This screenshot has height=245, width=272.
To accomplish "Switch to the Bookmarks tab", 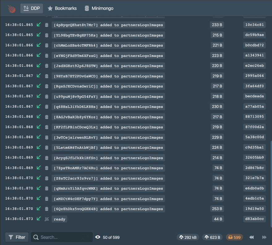I will click(62, 8).
